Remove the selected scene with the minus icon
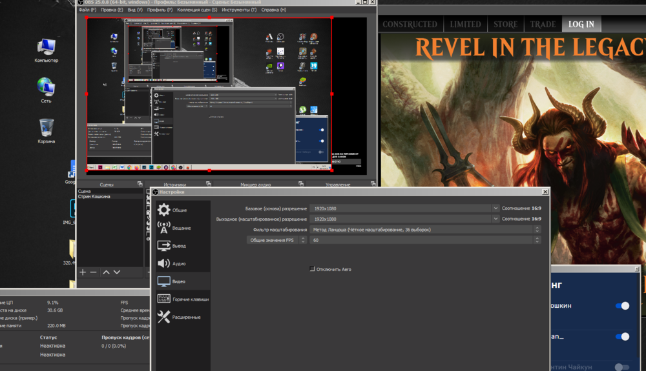 click(94, 272)
